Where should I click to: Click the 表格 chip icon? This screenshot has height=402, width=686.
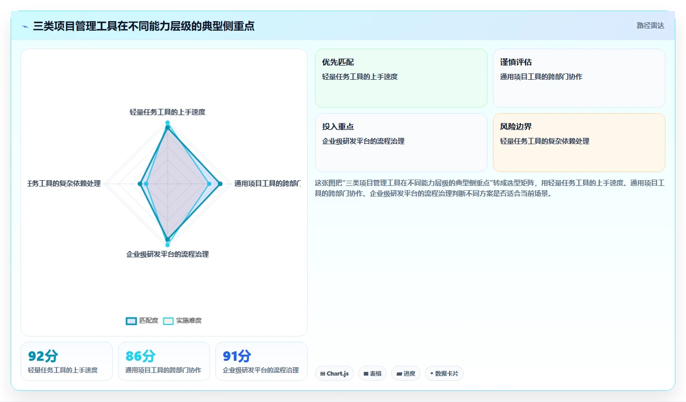click(366, 373)
